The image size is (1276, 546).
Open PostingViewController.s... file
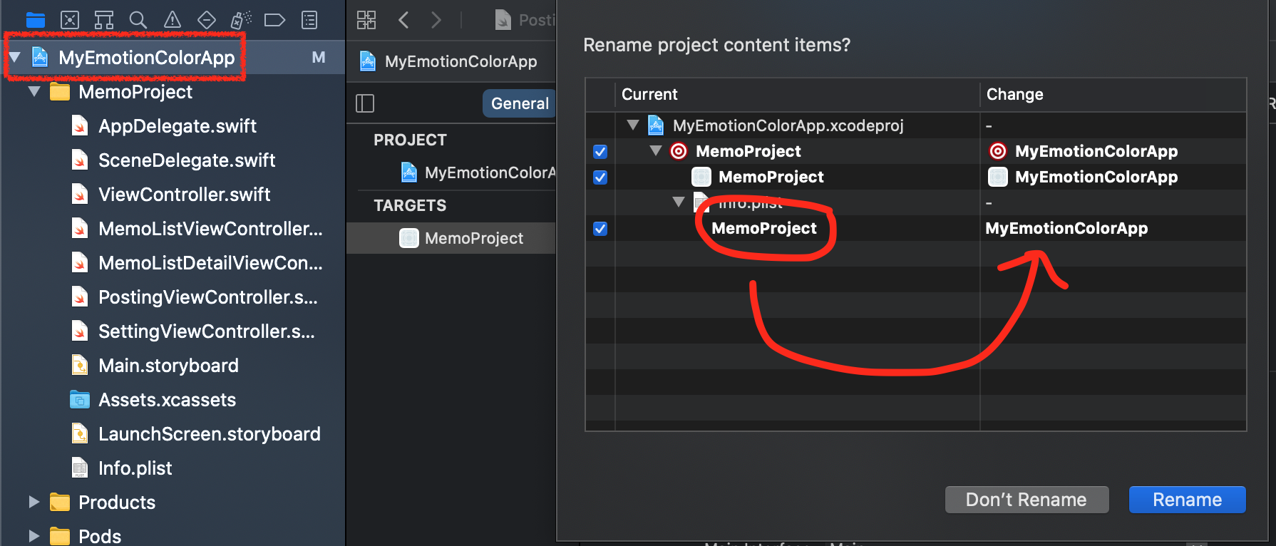[208, 297]
